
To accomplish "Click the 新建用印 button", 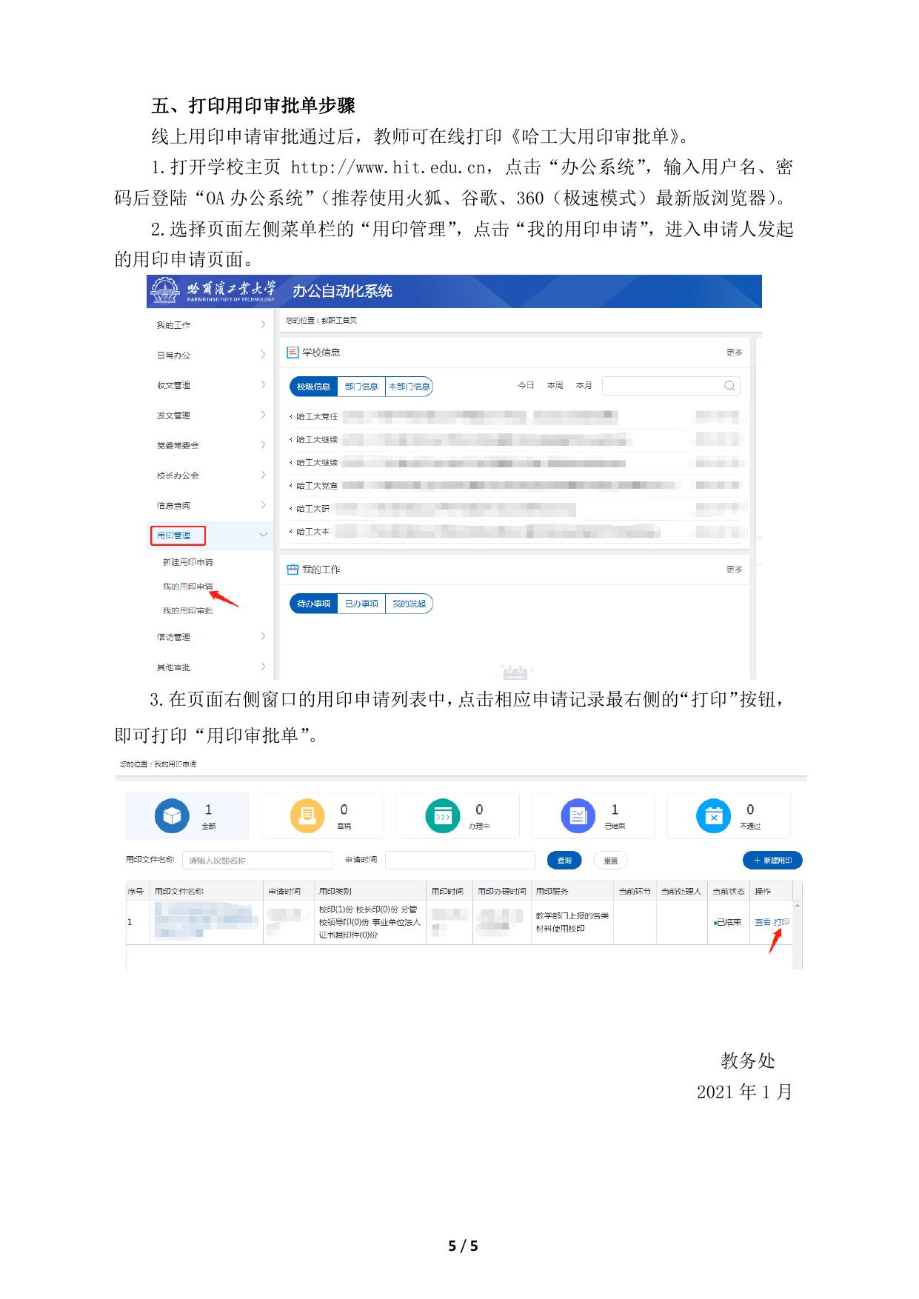I will pos(772,861).
